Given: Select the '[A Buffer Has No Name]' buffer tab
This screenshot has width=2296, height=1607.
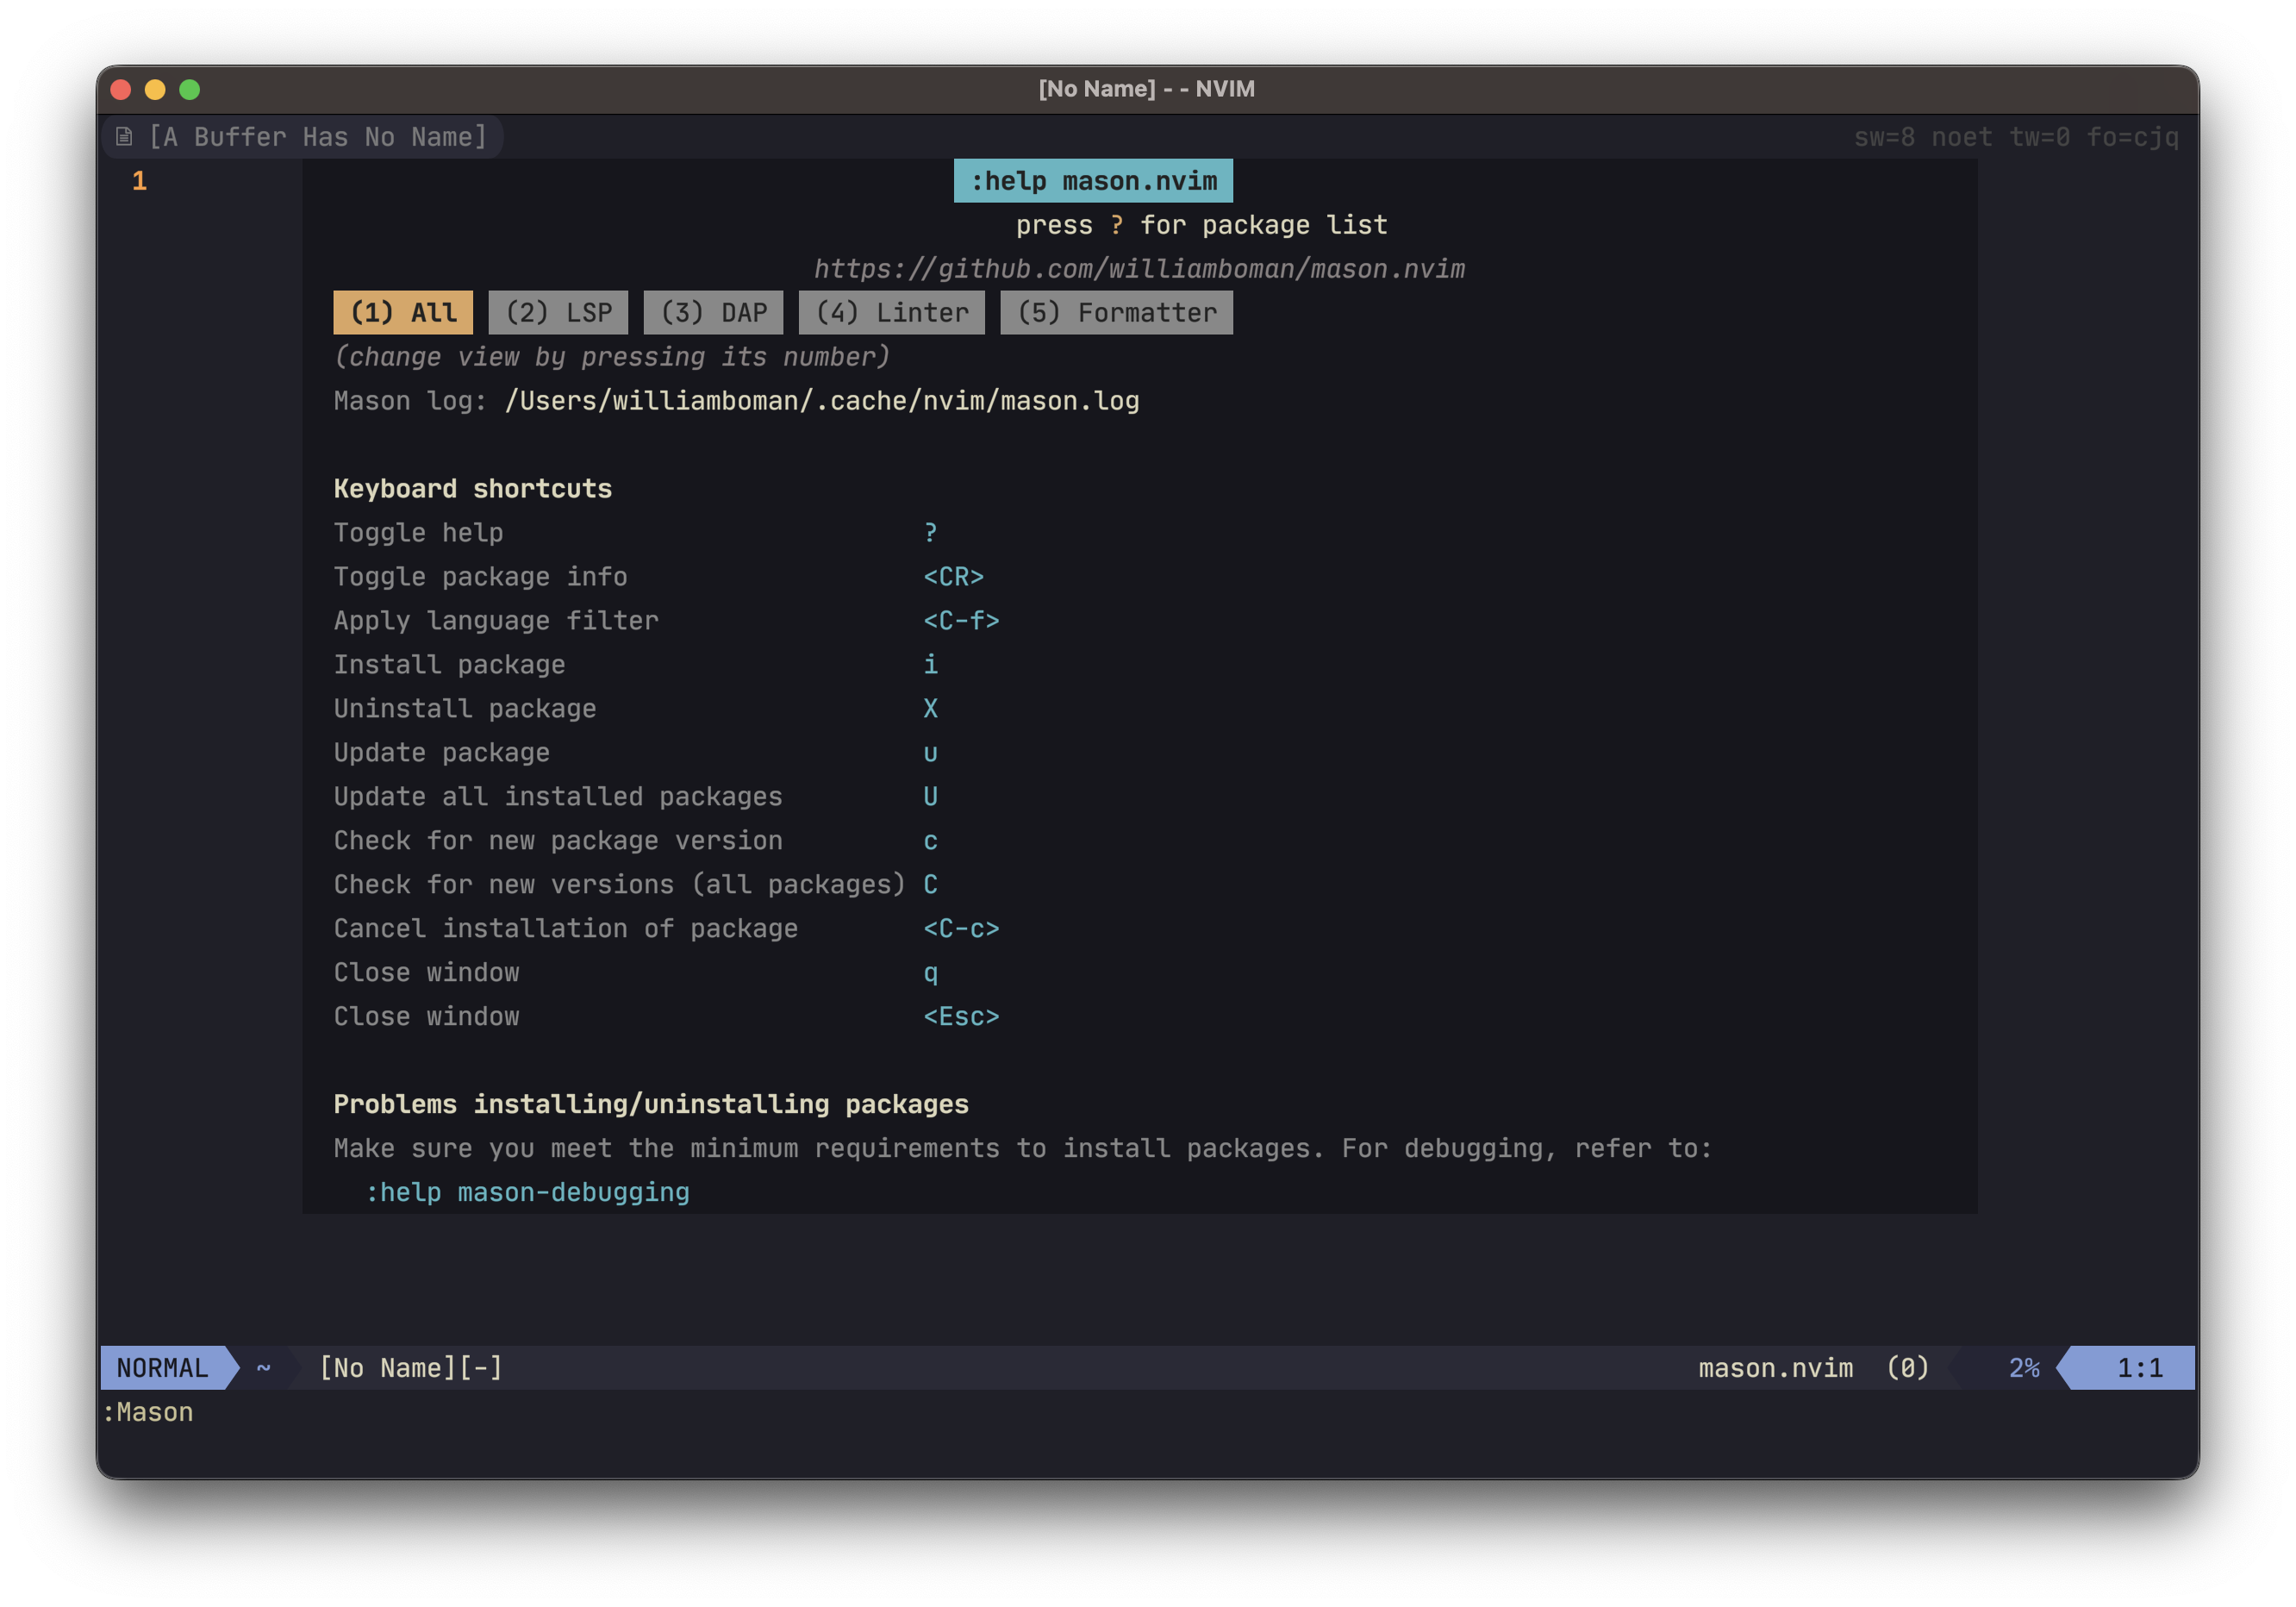Looking at the screenshot, I should pyautogui.click(x=303, y=137).
